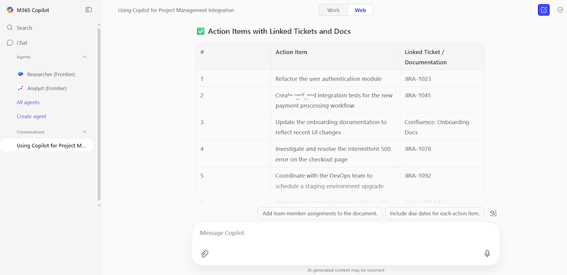Click the 'Action Items with Linked Tickets and Docs' heading
567x275 pixels.
279,31
